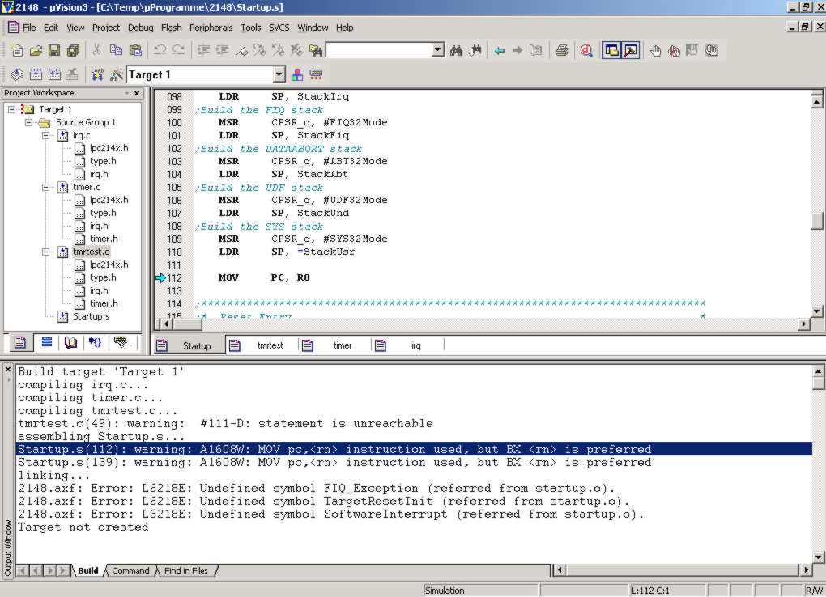826x597 pixels.
Task: Collapse the Source Group 1 folder
Action: pos(29,123)
